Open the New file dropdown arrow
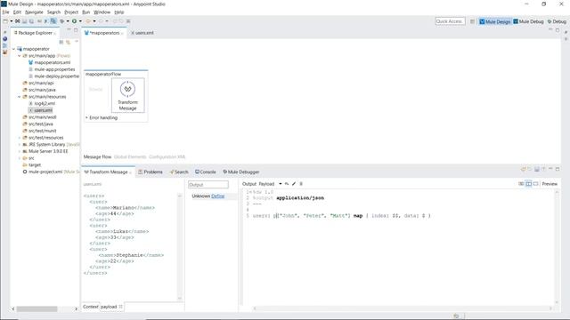570x320 pixels. (x=12, y=21)
